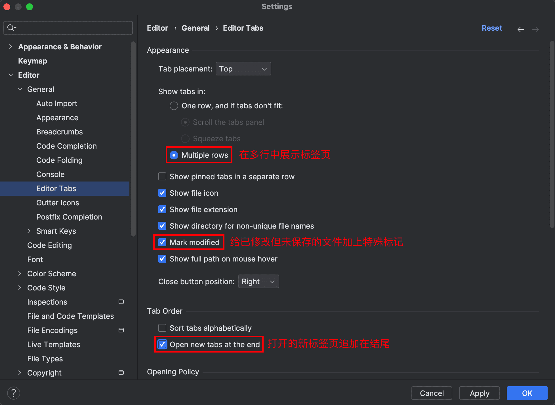Select the One row radio option

174,106
